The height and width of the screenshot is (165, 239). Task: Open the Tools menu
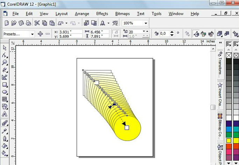coord(156,14)
